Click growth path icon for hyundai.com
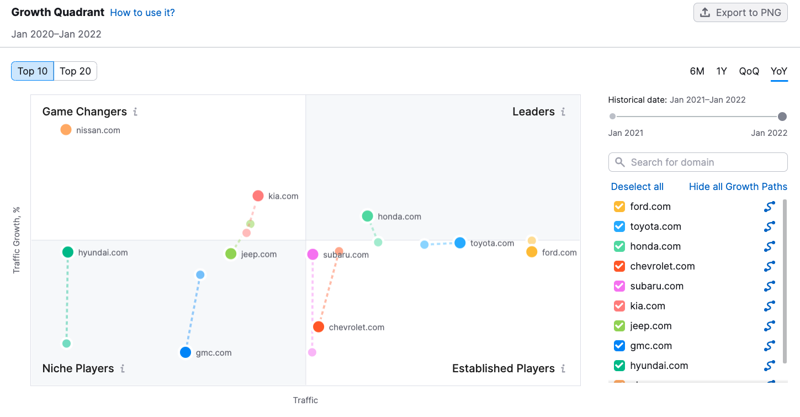The image size is (800, 417). (770, 366)
